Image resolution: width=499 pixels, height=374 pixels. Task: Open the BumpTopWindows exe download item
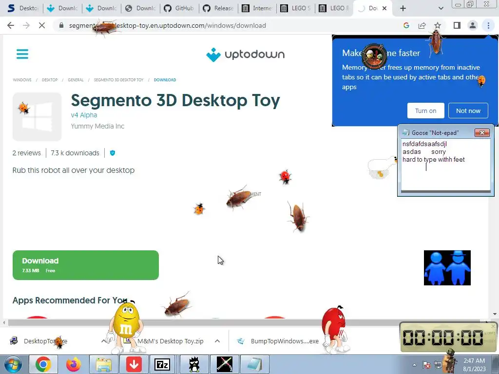pyautogui.click(x=278, y=341)
